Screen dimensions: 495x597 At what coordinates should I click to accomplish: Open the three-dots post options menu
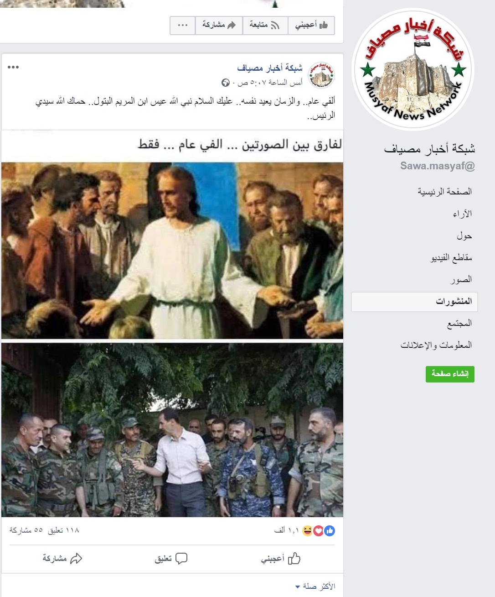13,67
